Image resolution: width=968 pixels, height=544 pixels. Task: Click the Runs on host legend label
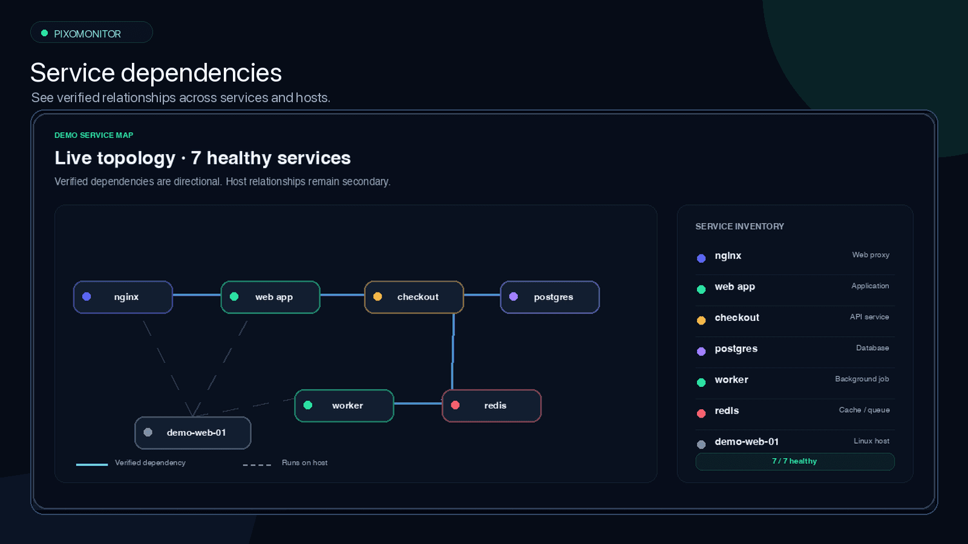(x=304, y=463)
